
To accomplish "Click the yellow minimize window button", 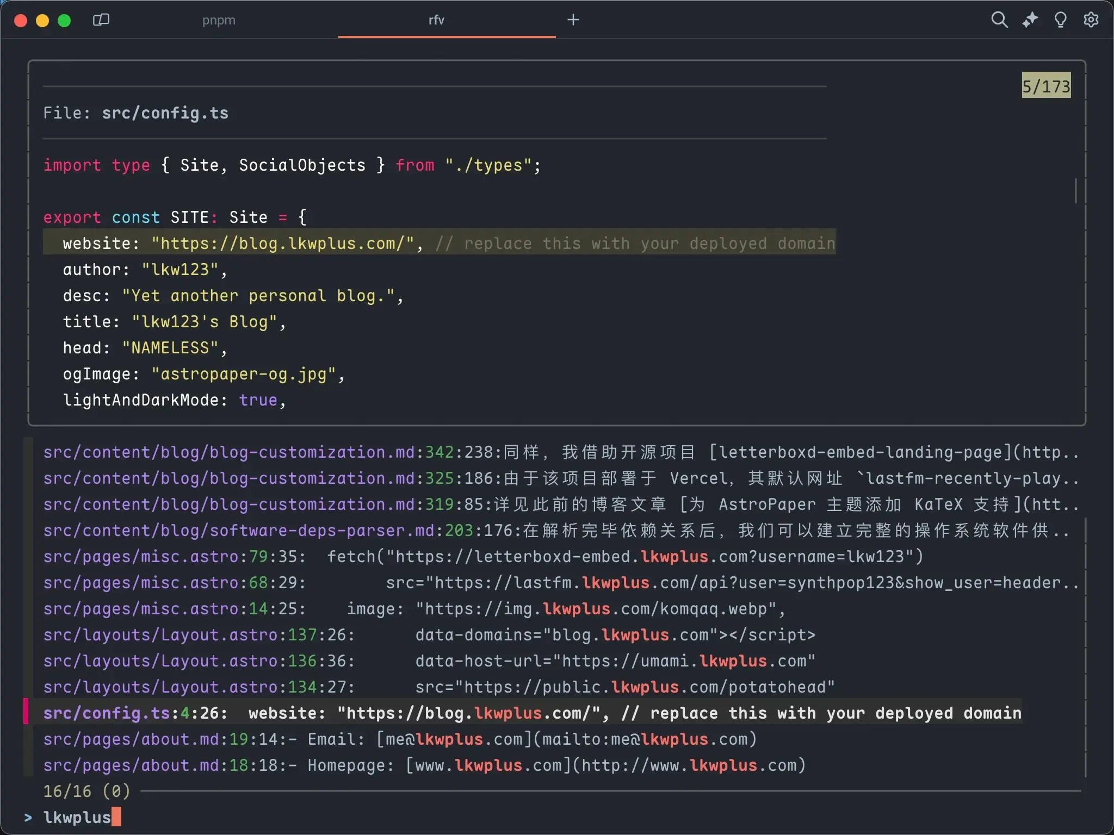I will 42,21.
